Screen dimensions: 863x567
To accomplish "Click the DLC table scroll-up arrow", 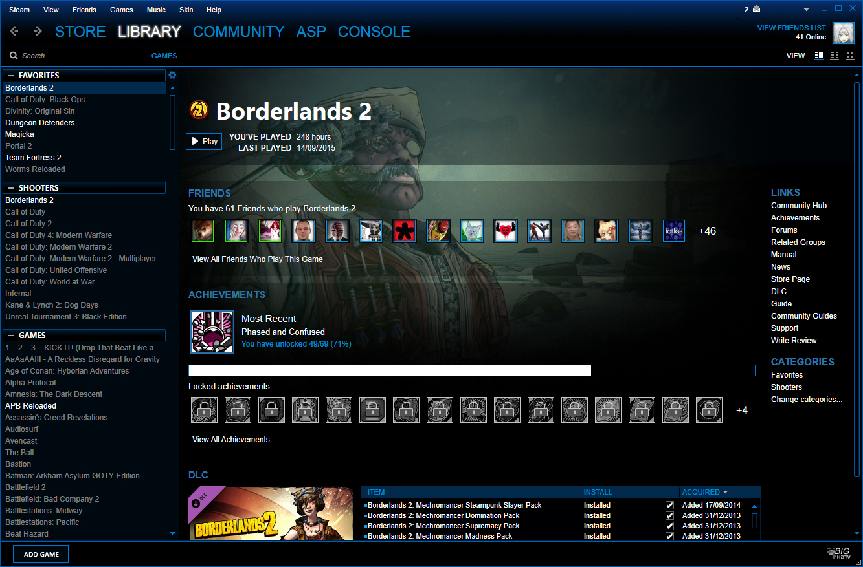I will [x=754, y=506].
